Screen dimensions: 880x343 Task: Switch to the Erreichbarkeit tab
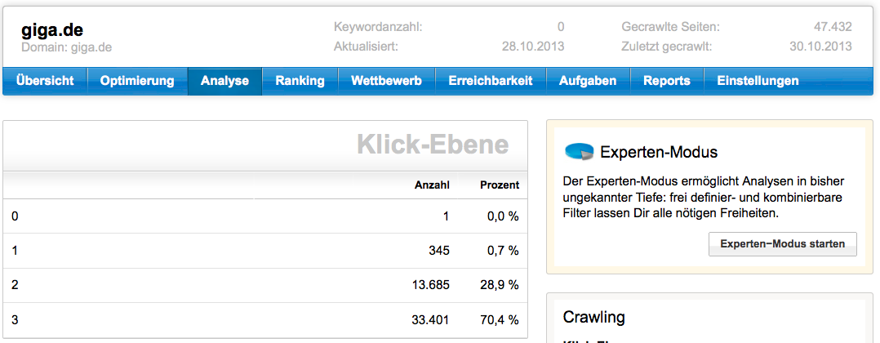(490, 81)
